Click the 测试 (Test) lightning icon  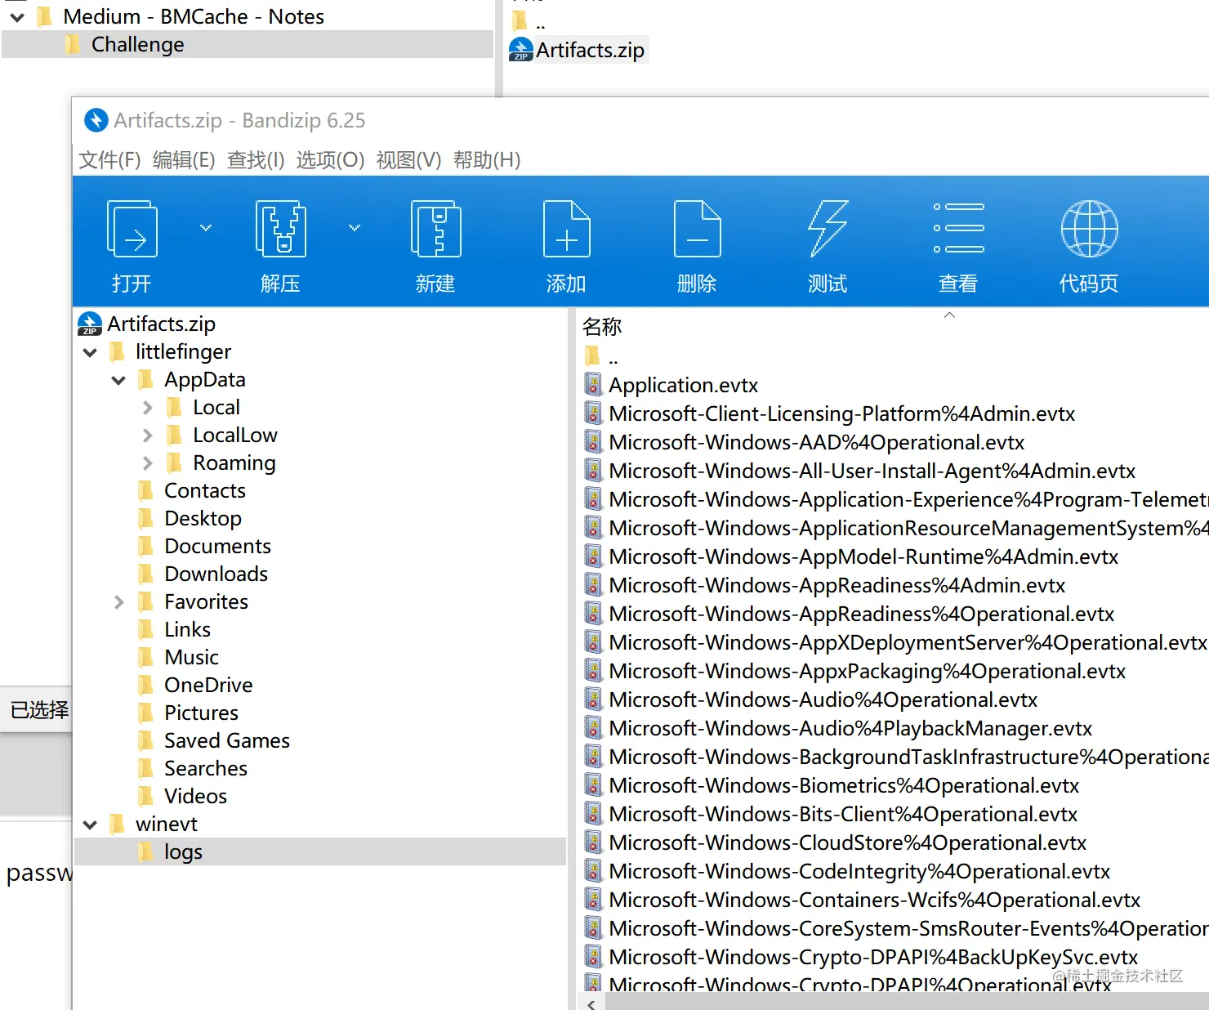click(828, 230)
